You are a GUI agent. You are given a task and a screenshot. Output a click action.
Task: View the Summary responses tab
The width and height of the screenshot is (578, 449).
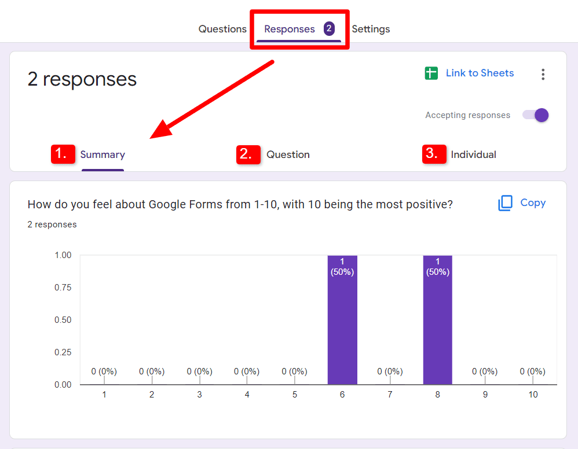[103, 154]
